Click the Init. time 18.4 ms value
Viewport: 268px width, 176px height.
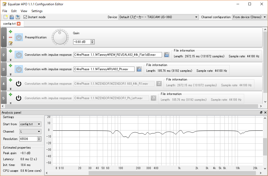click(x=25, y=165)
